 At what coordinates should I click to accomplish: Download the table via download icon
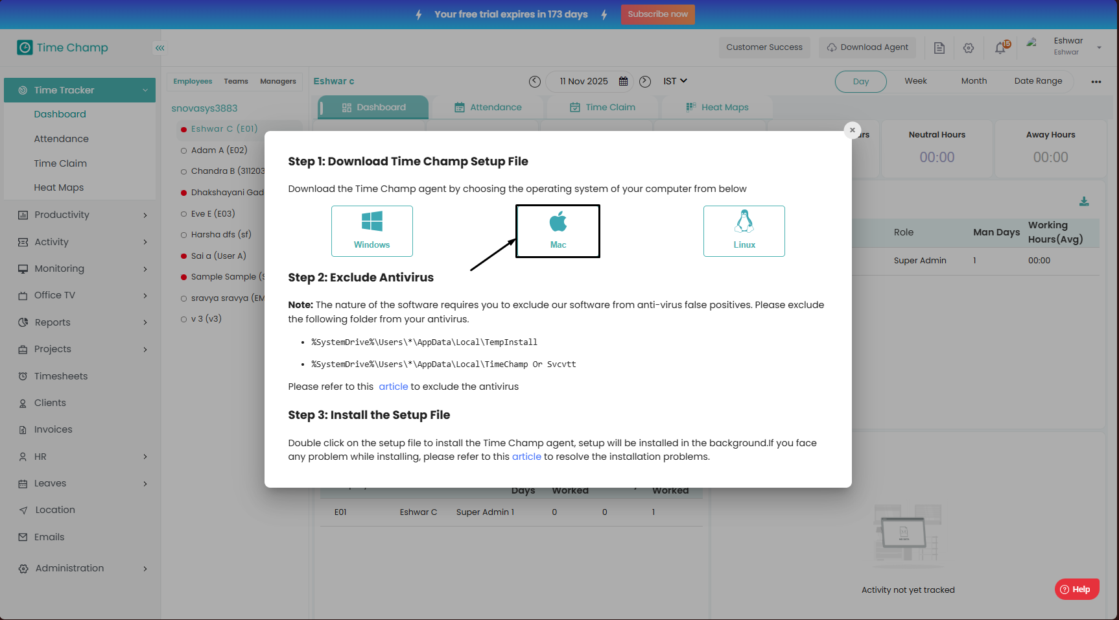coord(1084,202)
